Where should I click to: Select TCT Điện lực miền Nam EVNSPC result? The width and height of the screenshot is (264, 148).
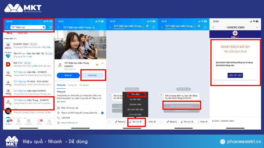pyautogui.click(x=29, y=92)
